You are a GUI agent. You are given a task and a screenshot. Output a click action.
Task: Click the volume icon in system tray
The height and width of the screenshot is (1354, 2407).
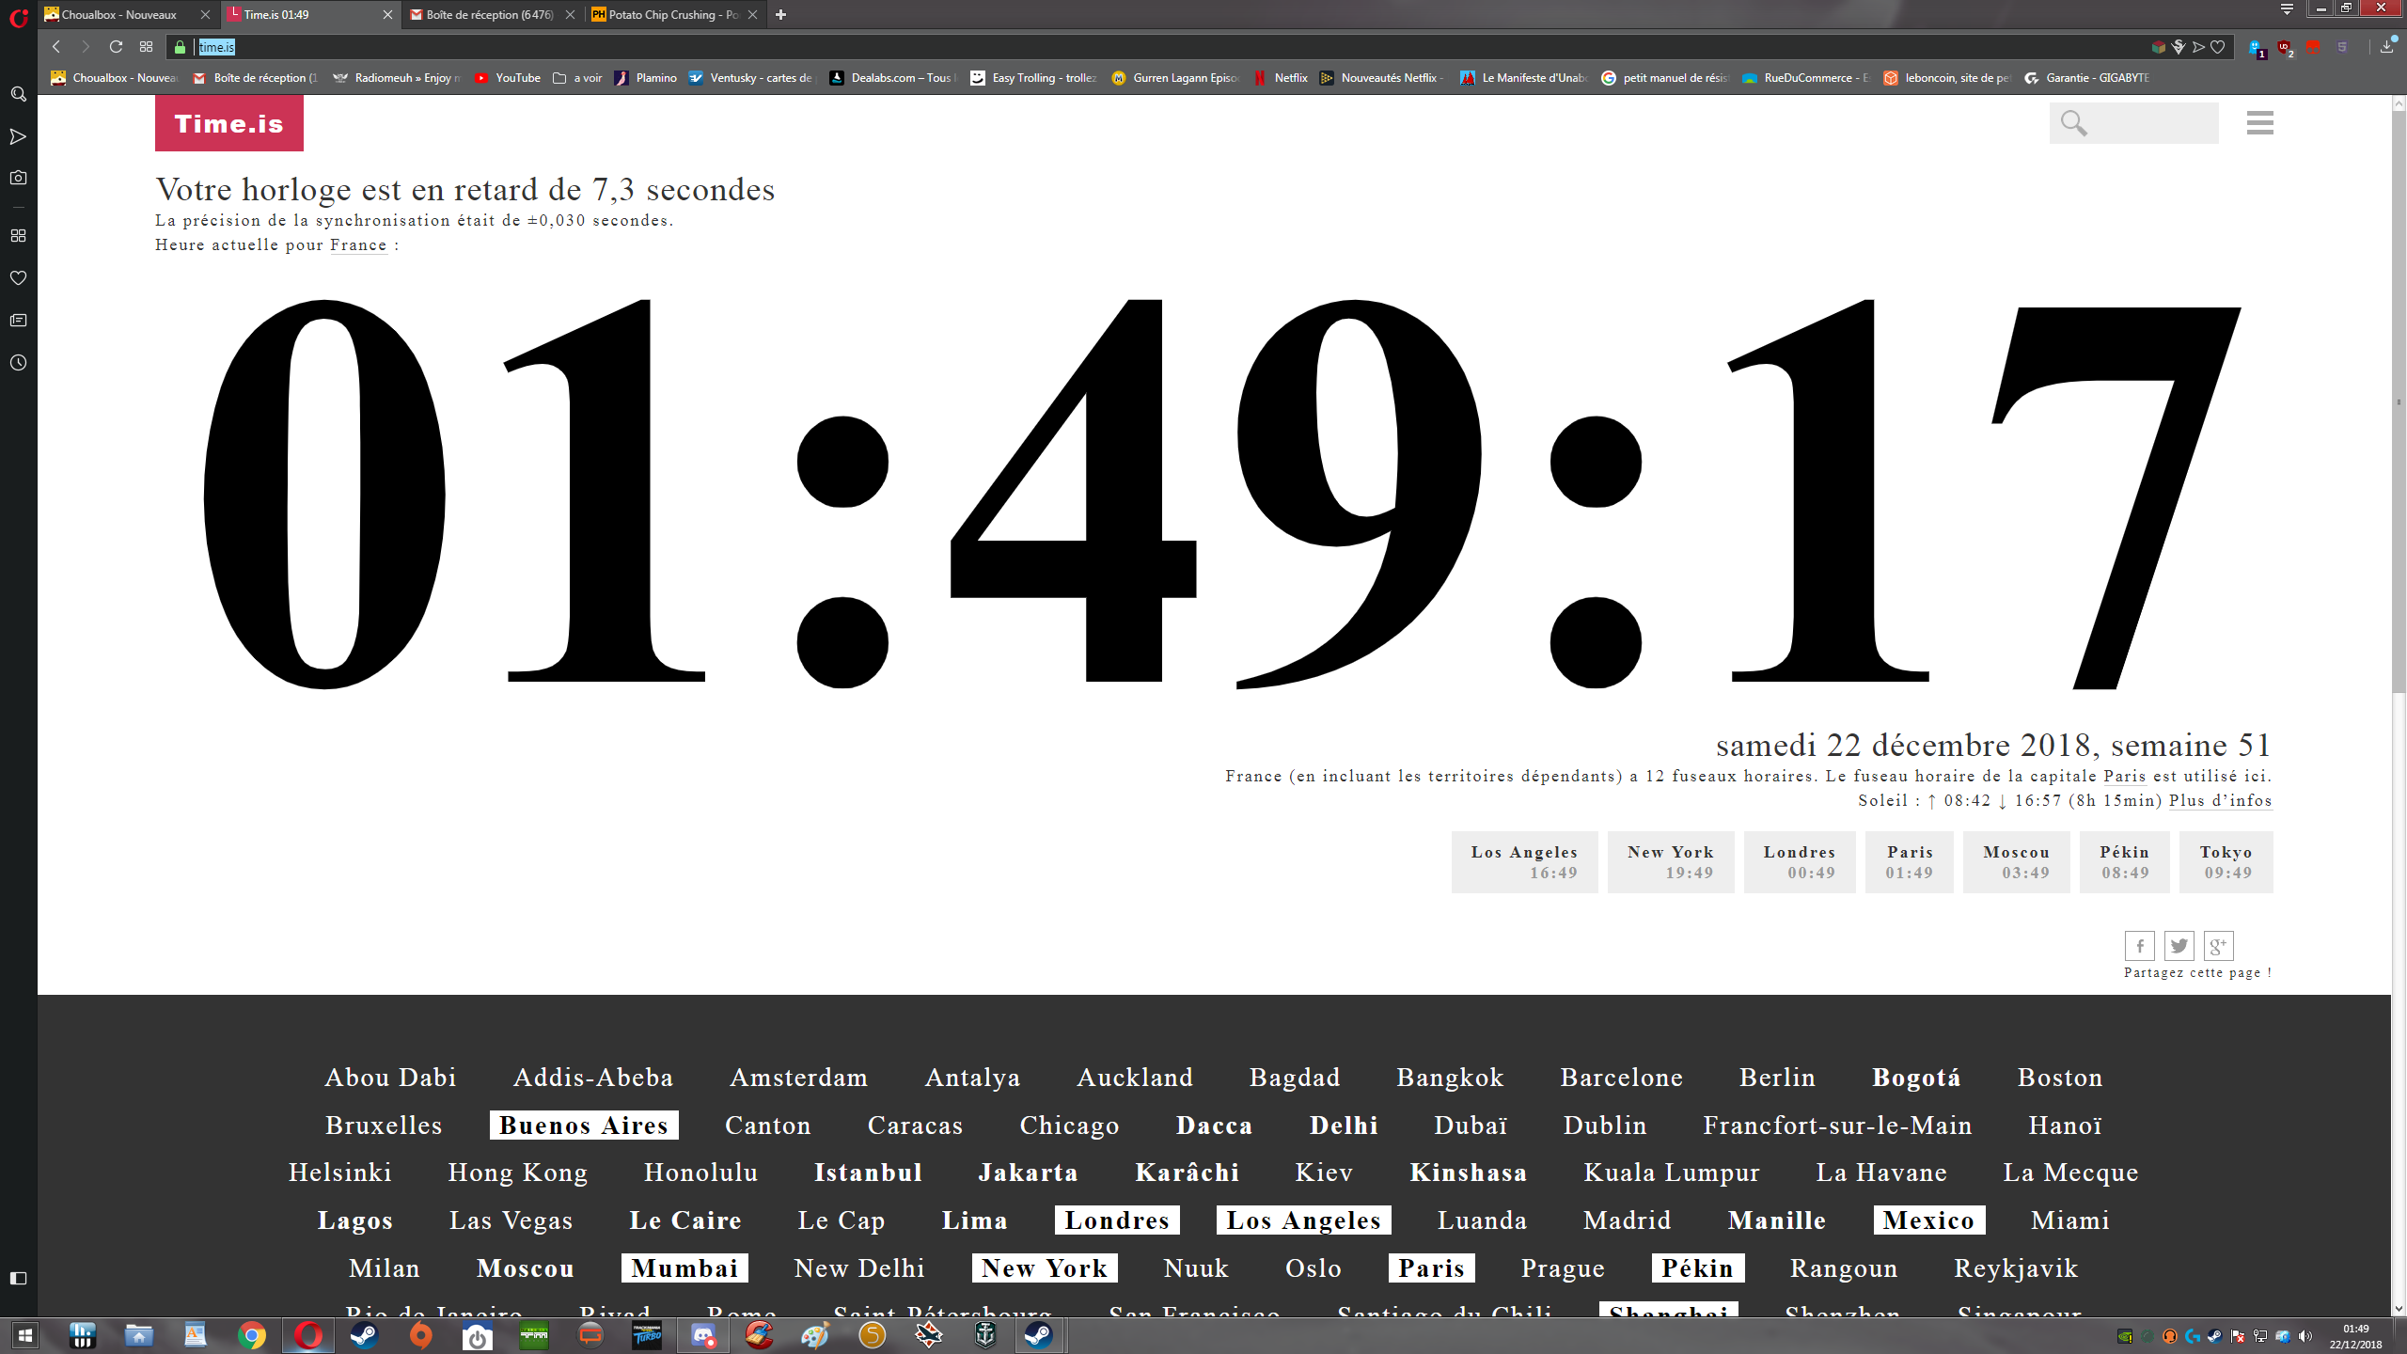point(2305,1336)
